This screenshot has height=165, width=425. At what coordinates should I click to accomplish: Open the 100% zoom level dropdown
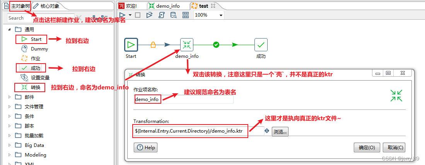coord(221,15)
